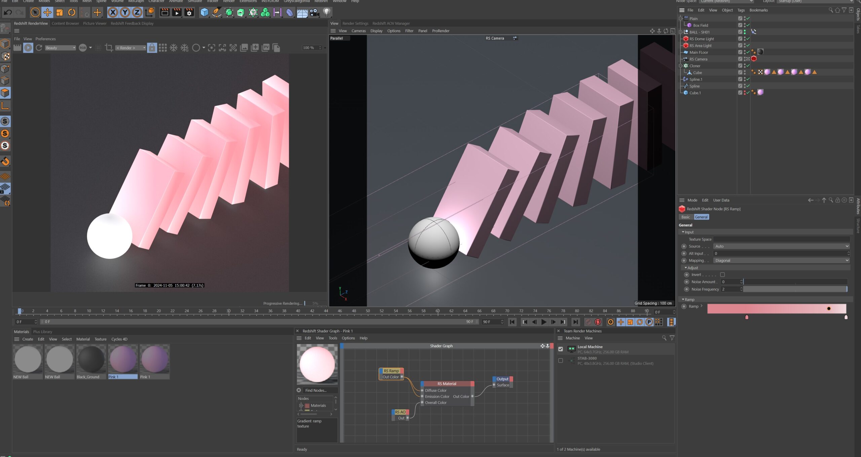Click the light bulb icon
The height and width of the screenshot is (457, 861).
click(326, 12)
